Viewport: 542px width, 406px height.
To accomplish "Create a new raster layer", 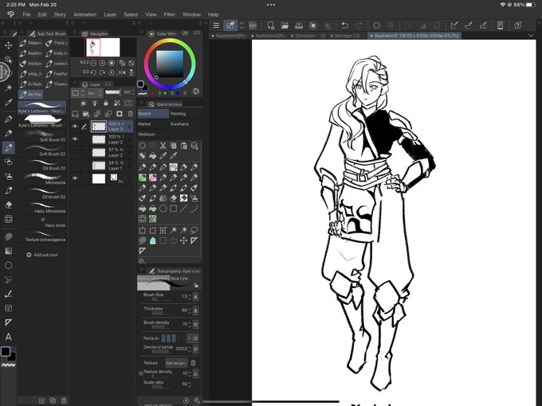I will coord(75,114).
